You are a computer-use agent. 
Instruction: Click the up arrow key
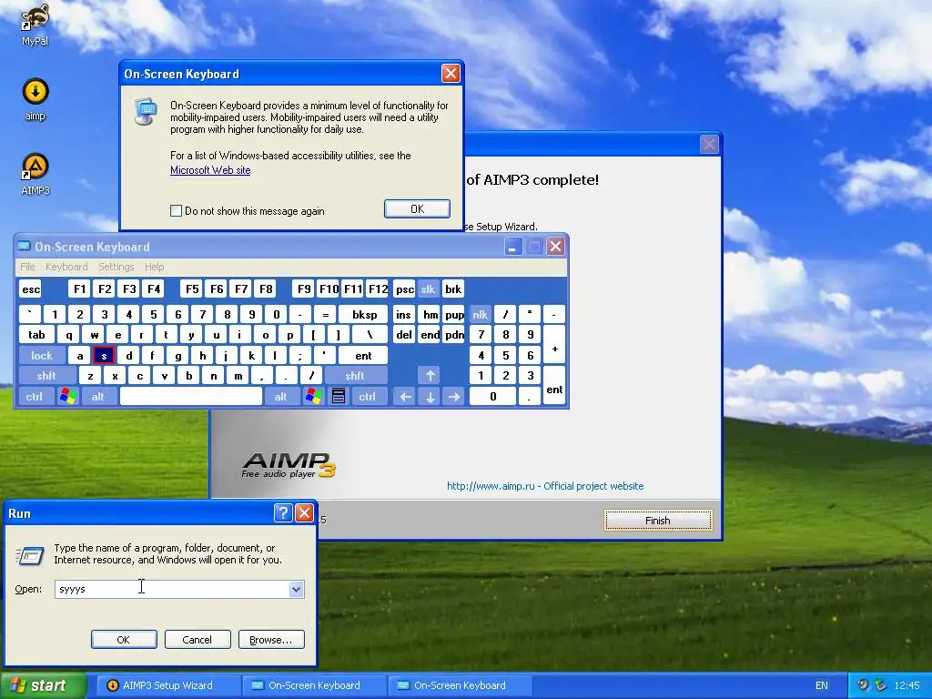(430, 376)
